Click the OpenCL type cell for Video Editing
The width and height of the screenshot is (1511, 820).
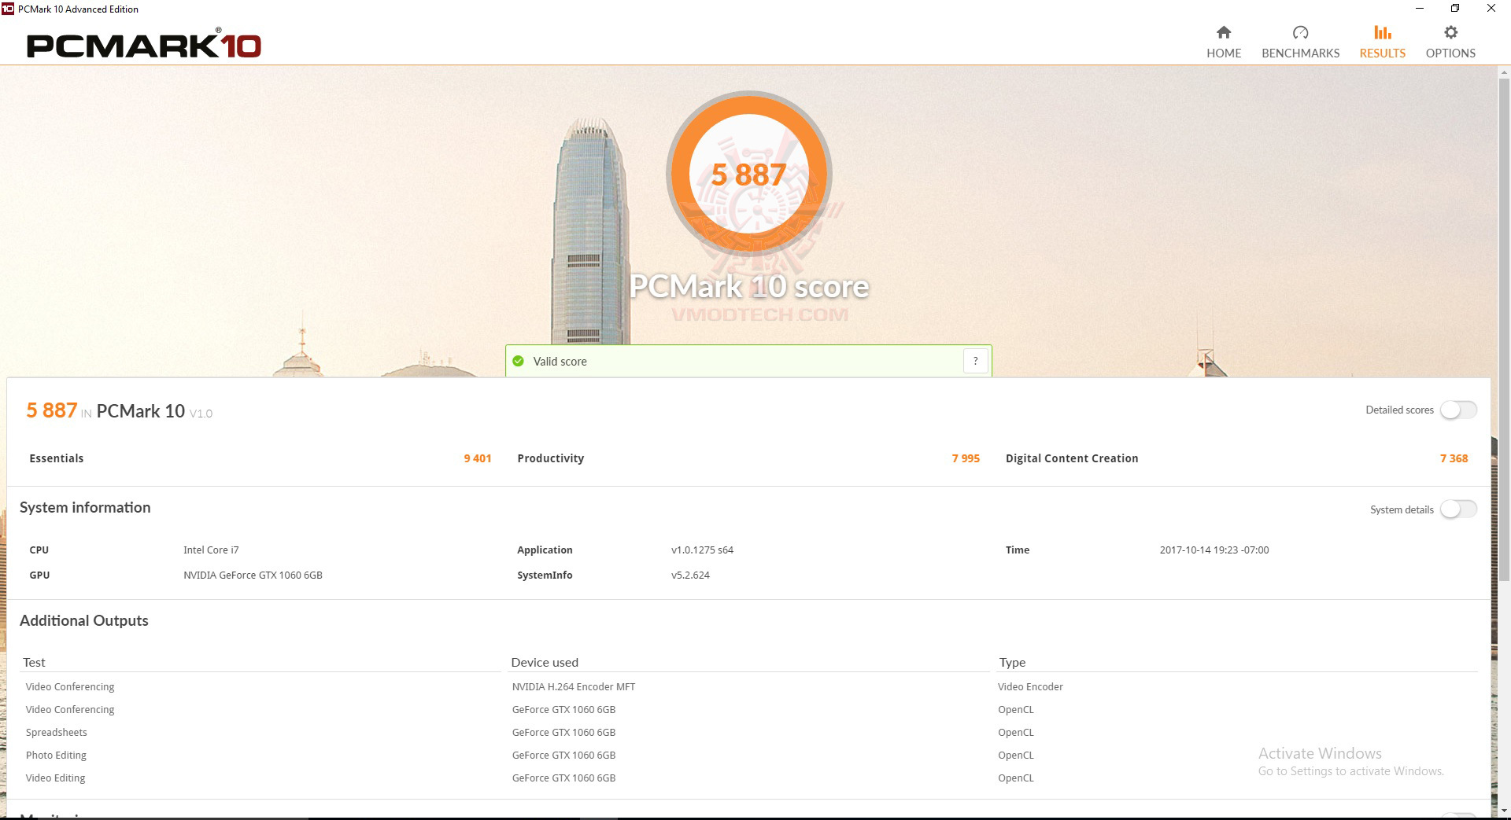(x=1016, y=778)
